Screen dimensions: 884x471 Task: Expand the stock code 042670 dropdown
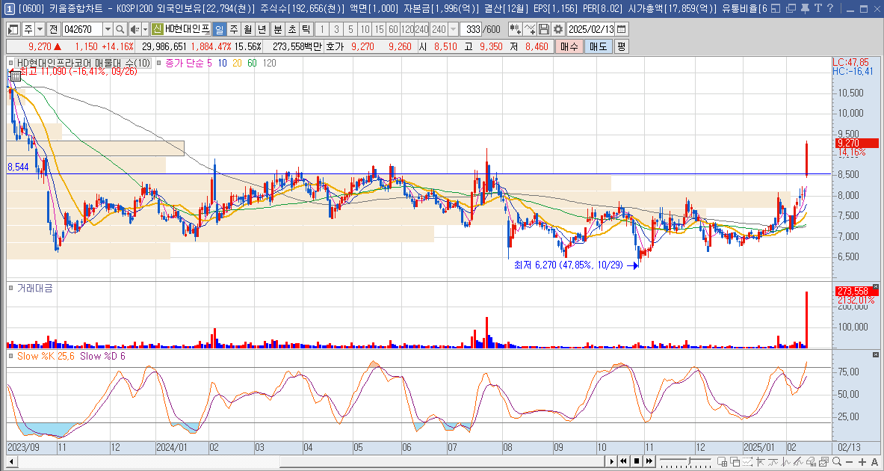point(108,29)
